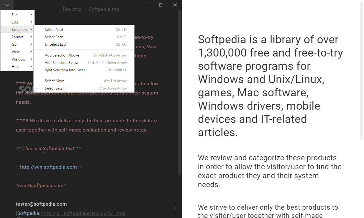Click preview paragraph 'We review and categorize'
Image resolution: width=364 pixels, height=218 pixels.
click(x=269, y=171)
